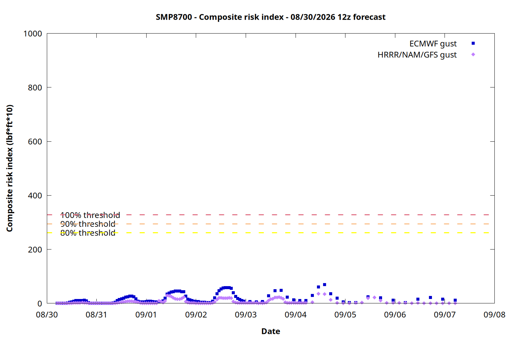509x339 pixels.
Task: Click the ECMWF gust blue square legend marker
Action: point(473,43)
